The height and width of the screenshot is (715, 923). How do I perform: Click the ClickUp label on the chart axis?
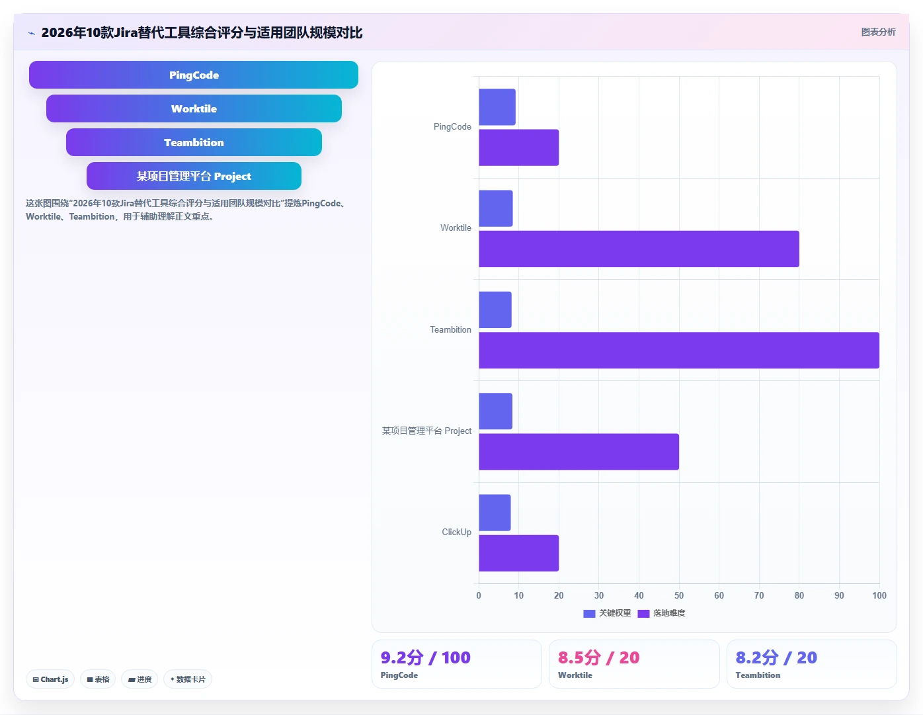point(456,532)
